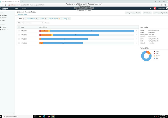Open the VPR Top Threats tab

(x=54, y=19)
